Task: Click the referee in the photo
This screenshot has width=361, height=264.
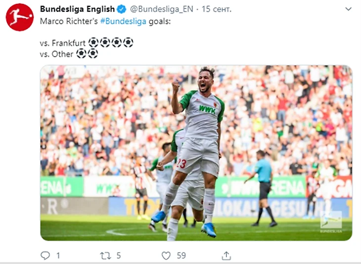Action: point(263,188)
